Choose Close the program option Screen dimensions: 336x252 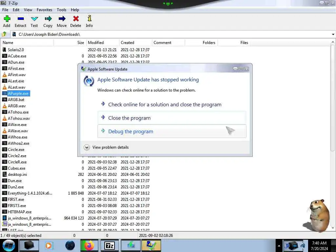pyautogui.click(x=172, y=118)
